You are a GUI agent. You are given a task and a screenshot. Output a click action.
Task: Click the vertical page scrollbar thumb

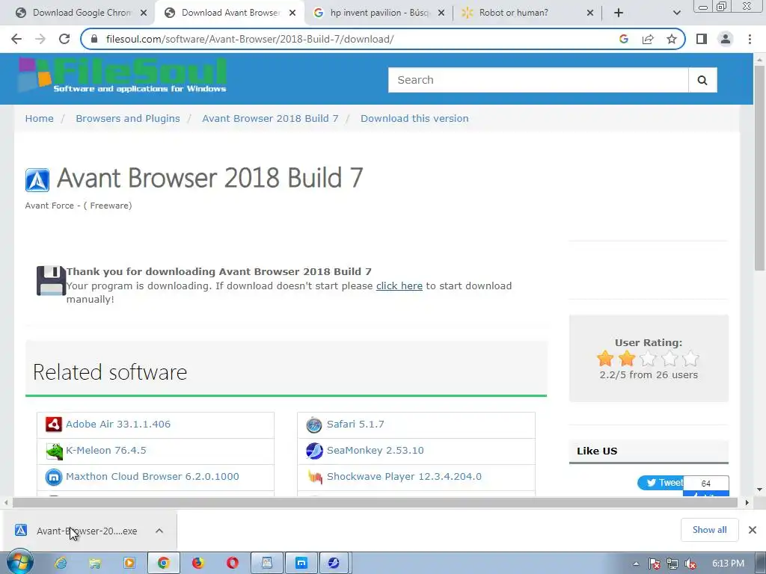759,168
